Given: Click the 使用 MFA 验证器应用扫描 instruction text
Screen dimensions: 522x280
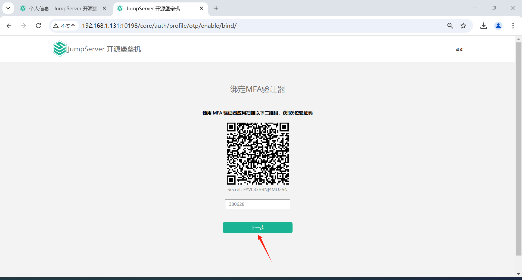Looking at the screenshot, I should coord(257,113).
